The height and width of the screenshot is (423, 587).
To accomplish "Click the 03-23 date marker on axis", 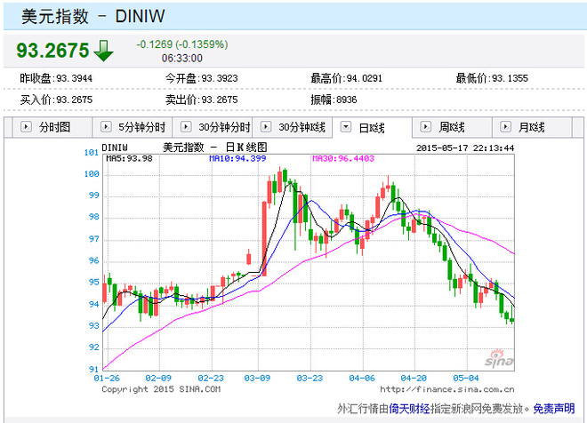I will click(310, 378).
